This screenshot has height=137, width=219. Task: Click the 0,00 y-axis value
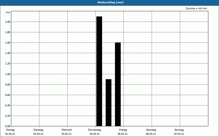[8, 126]
